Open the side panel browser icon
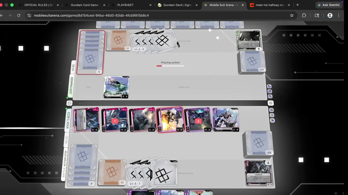The height and width of the screenshot is (195, 348). pyautogui.click(x=317, y=15)
